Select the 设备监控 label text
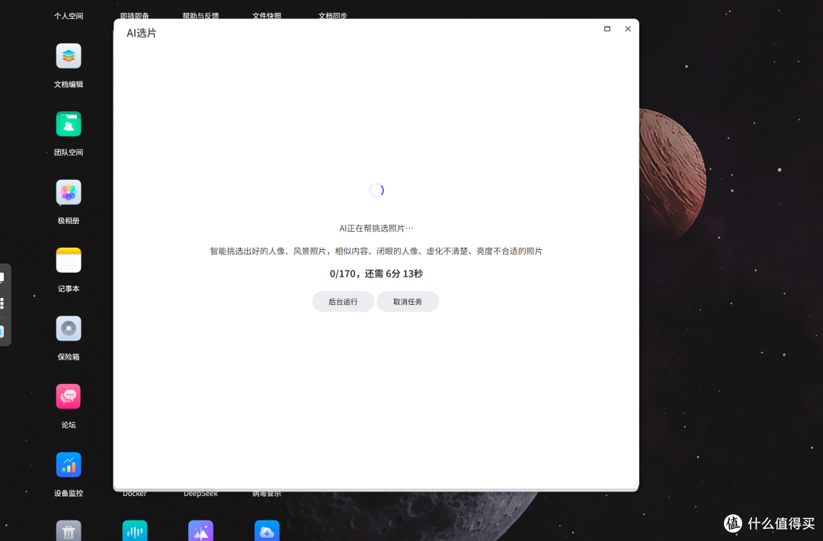Image resolution: width=823 pixels, height=541 pixels. click(x=69, y=493)
